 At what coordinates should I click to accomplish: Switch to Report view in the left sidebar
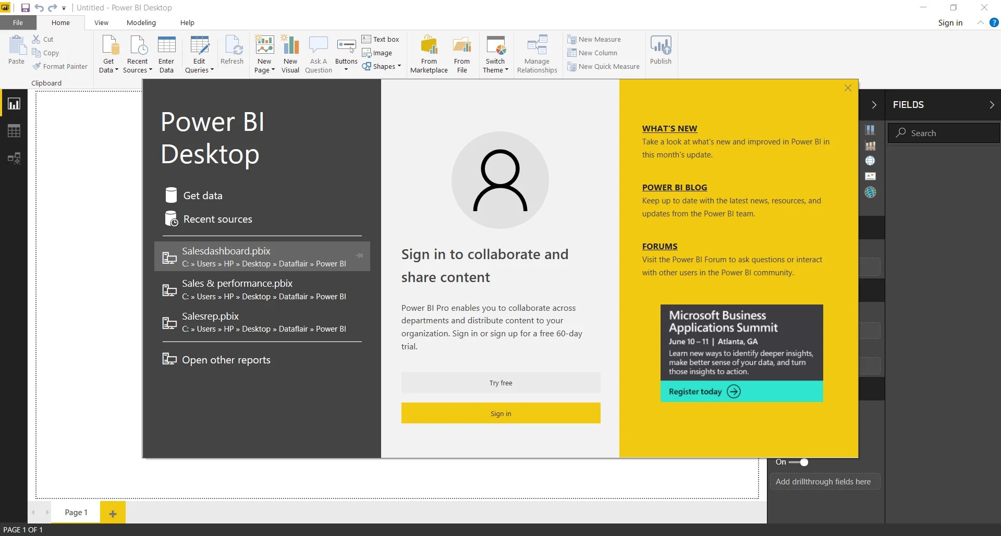[14, 103]
